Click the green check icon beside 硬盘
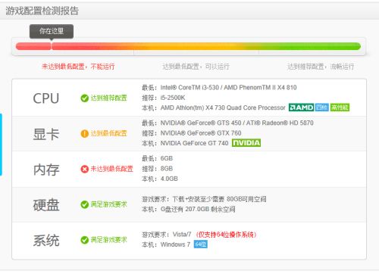379x274 pixels. (84, 204)
